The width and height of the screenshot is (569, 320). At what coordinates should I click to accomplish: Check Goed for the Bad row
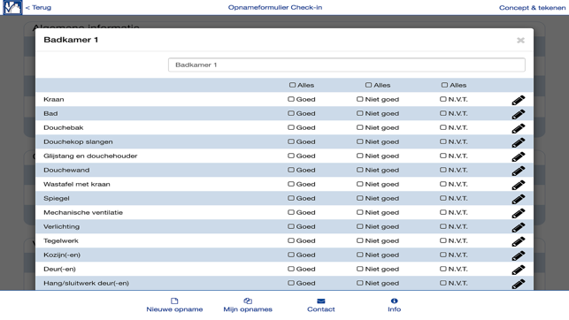coord(291,113)
